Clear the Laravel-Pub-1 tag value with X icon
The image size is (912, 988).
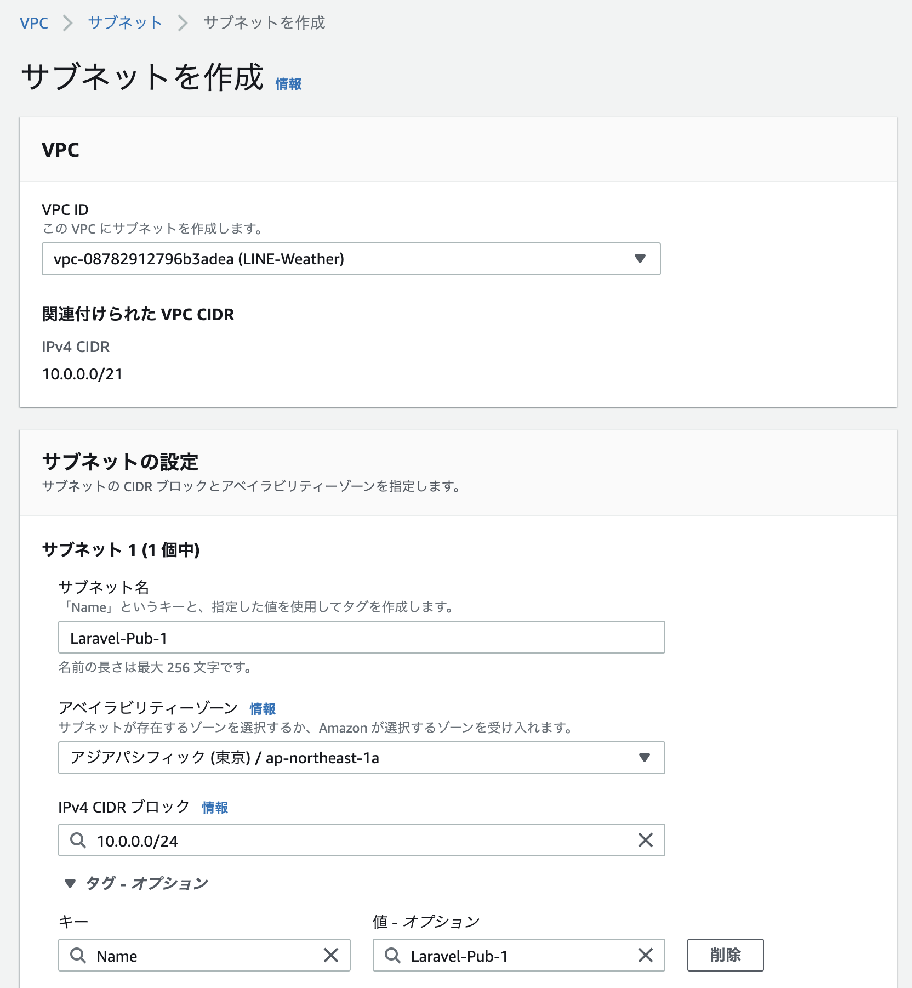click(x=646, y=956)
